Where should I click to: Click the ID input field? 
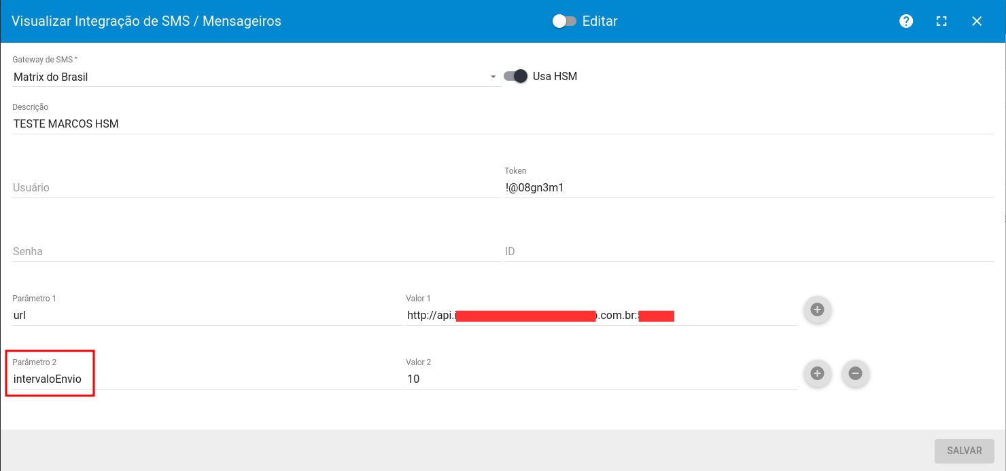click(x=748, y=252)
